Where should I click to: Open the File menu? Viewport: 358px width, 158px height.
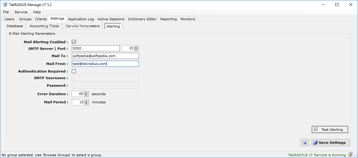[6, 12]
